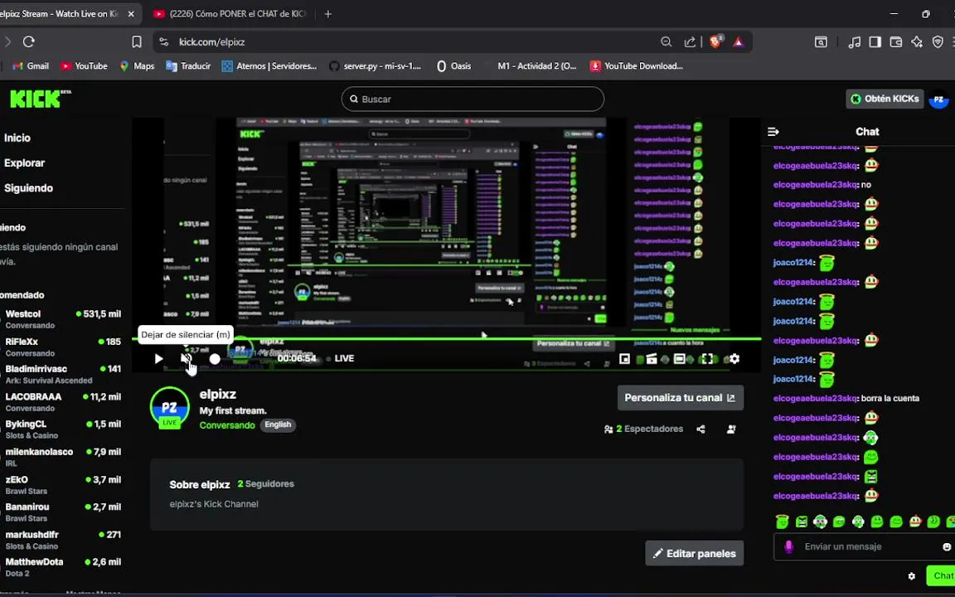The height and width of the screenshot is (597, 955).
Task: Reload the page
Action: pos(29,41)
